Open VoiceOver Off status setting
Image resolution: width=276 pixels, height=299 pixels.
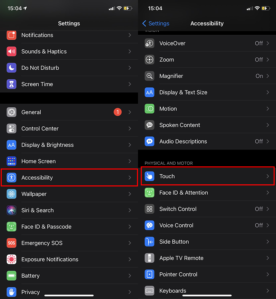259,43
